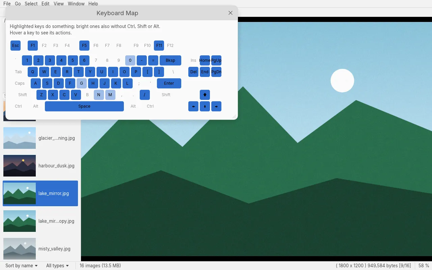Click the F1 key in Keyboard Map
432x270 pixels.
tap(33, 46)
